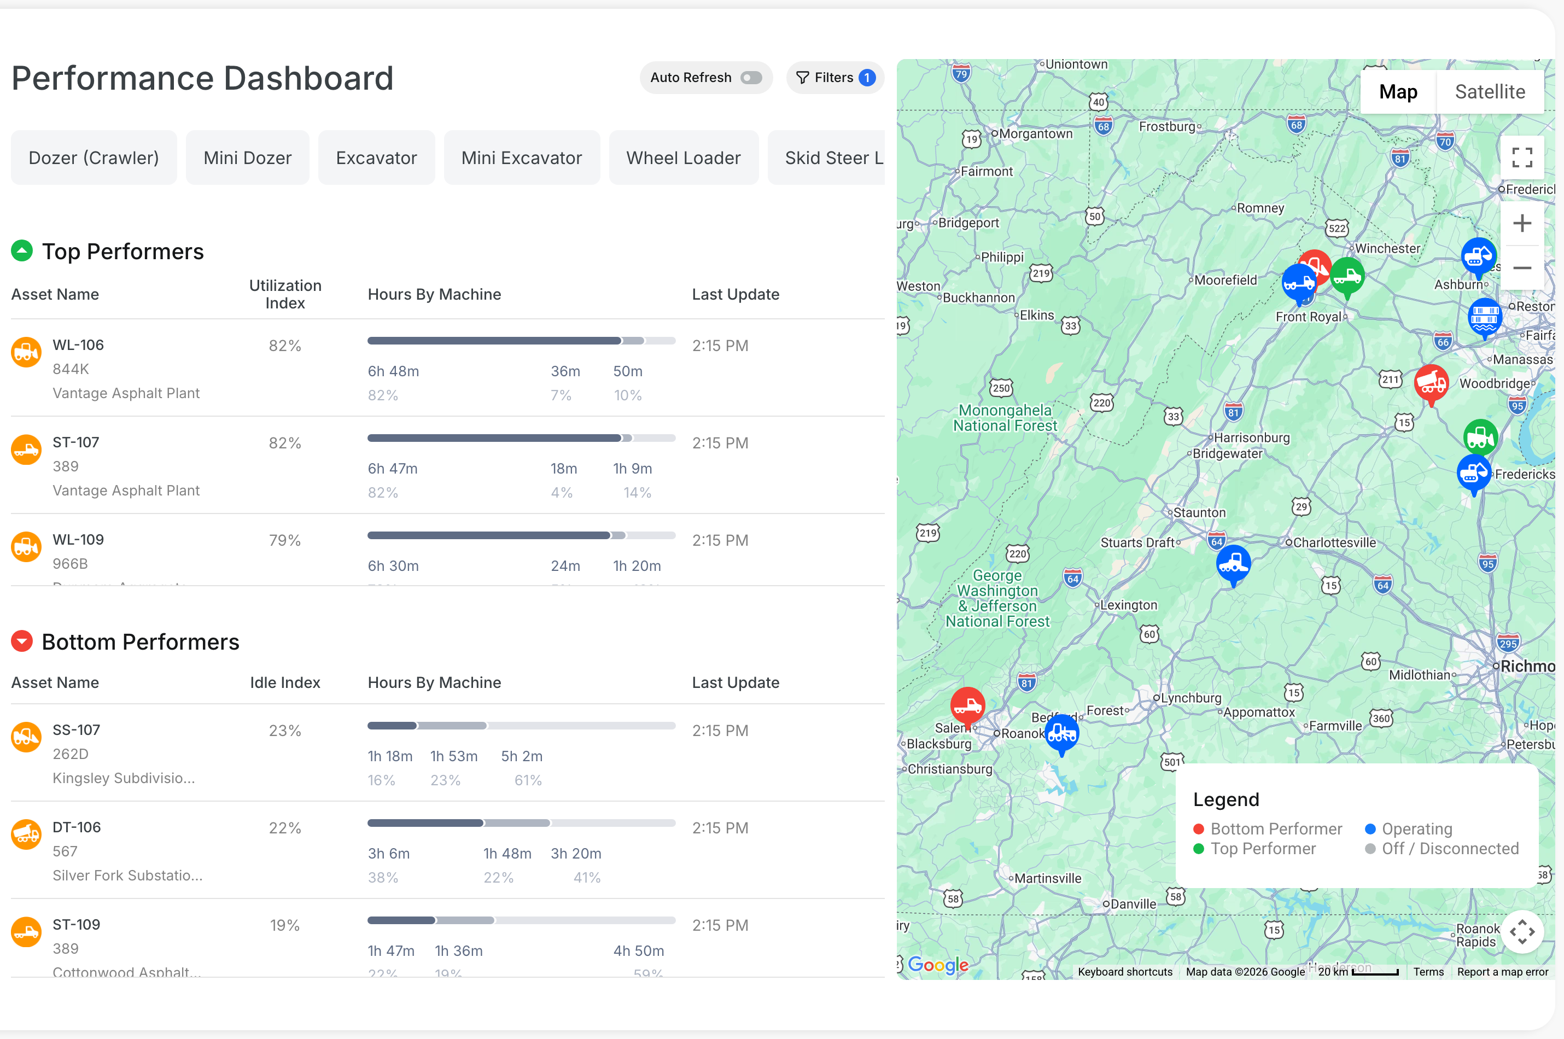The height and width of the screenshot is (1039, 1564).
Task: Open the map Terms link
Action: click(1428, 971)
